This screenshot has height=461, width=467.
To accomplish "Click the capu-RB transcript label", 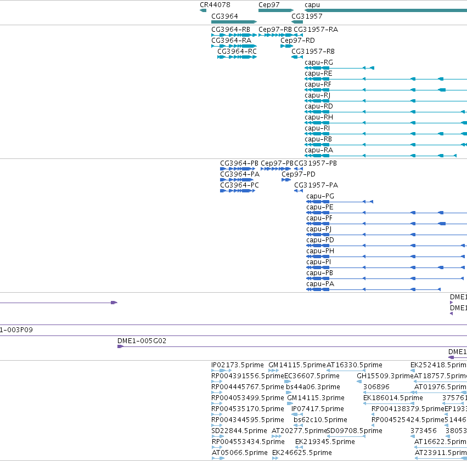I will (318, 139).
